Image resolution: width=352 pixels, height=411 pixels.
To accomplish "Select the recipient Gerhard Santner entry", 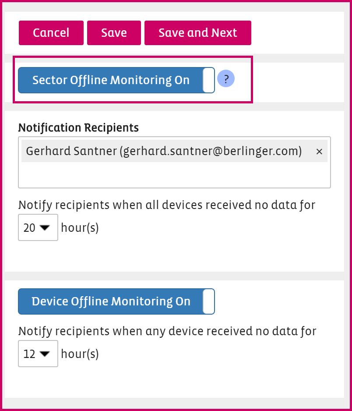I will tap(164, 151).
